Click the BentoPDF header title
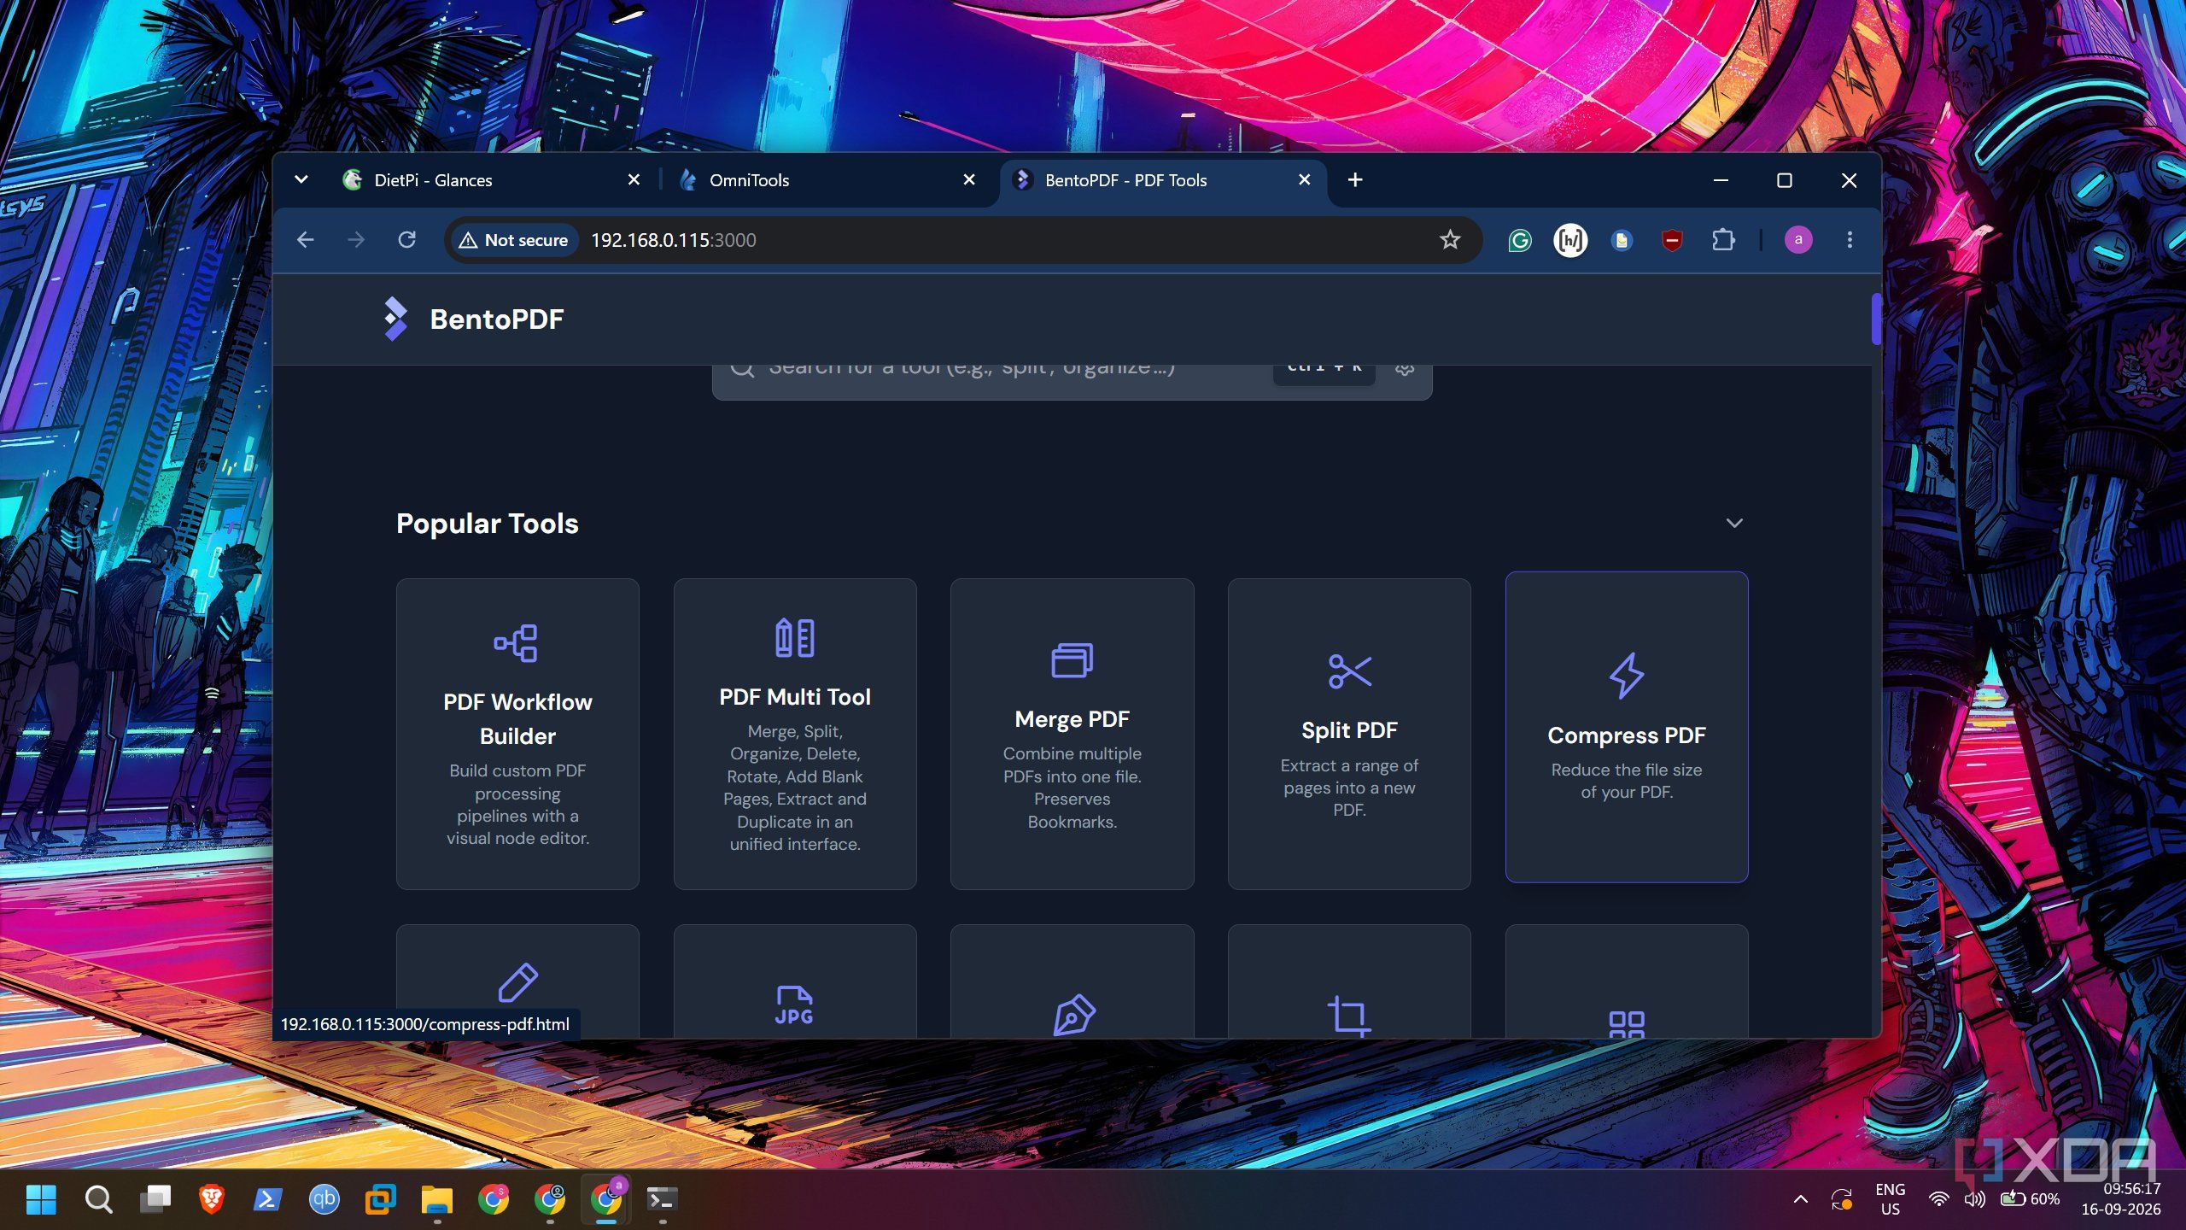 (497, 319)
